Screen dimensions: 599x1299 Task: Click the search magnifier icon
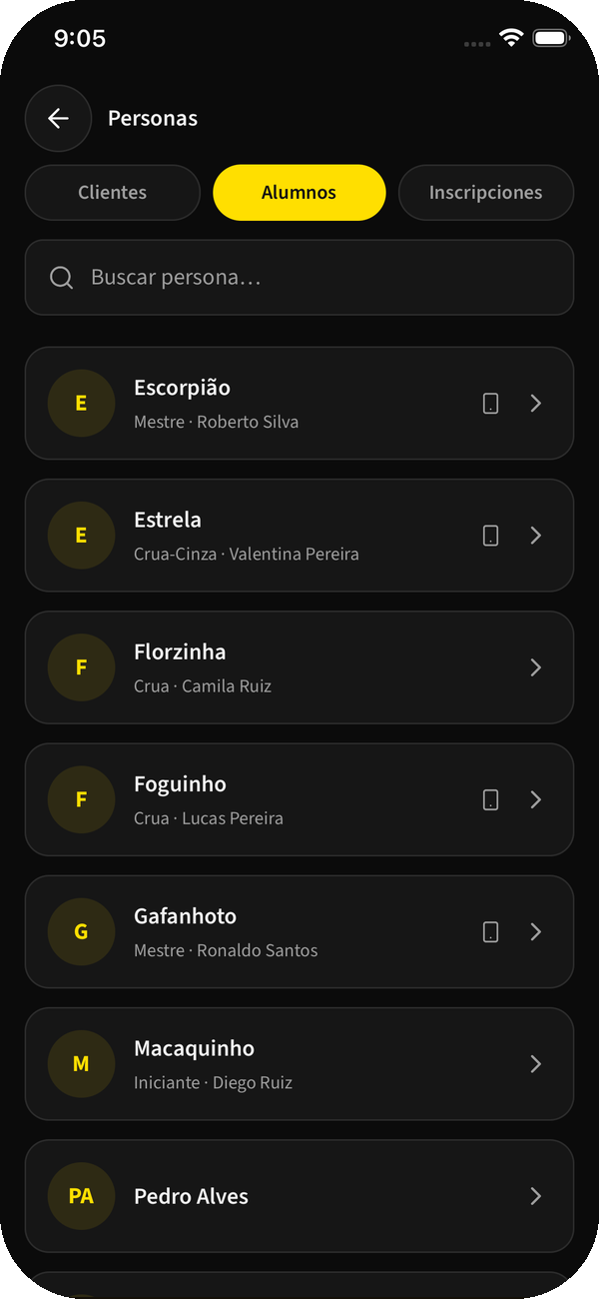pos(62,277)
